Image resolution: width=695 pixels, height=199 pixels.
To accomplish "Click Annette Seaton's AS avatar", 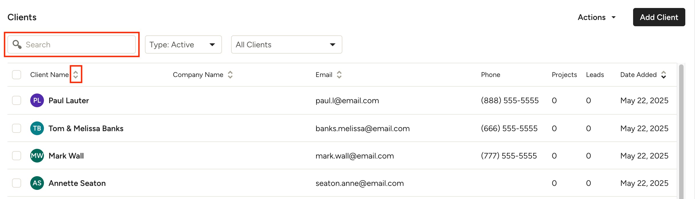I will 37,183.
